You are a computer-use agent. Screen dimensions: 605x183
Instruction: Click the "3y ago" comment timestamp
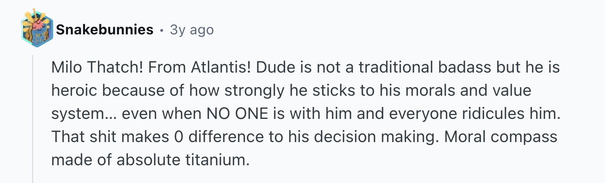pos(192,30)
